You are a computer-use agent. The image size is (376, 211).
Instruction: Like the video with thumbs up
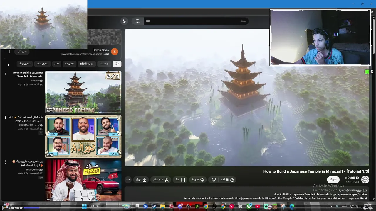228,180
